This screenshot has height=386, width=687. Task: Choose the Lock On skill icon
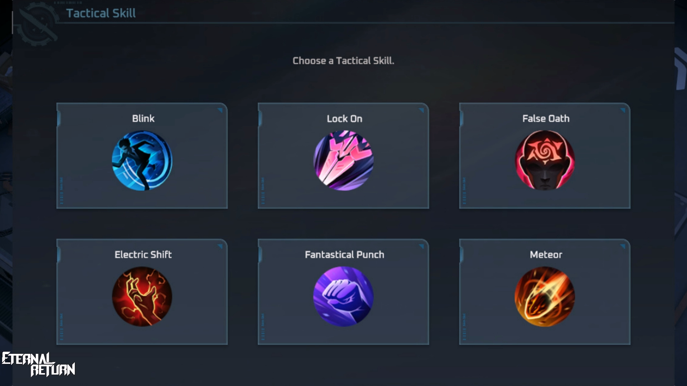click(343, 160)
